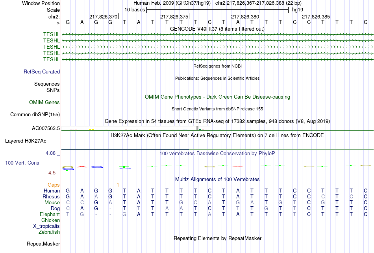Click the 217,826,385 coordinate label
This screenshot has width=374, height=253.
coord(316,16)
